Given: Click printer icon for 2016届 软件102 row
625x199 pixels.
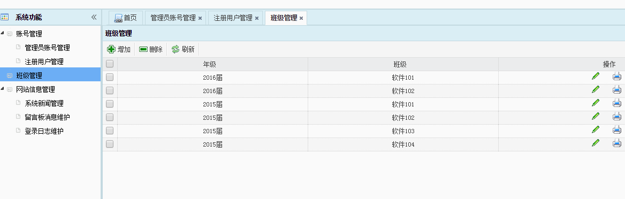Looking at the screenshot, I should coord(616,89).
